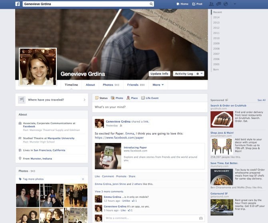The height and width of the screenshot is (223, 268).
Task: Open Emma Grdina's comment avatar
Action: 98,199
